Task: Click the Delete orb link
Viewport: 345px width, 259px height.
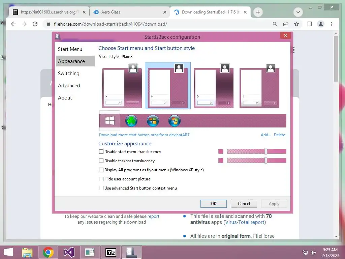Action: (279, 135)
